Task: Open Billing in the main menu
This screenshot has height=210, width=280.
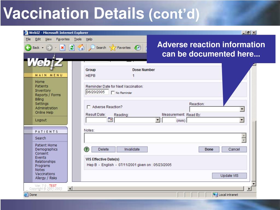Action: point(39,99)
